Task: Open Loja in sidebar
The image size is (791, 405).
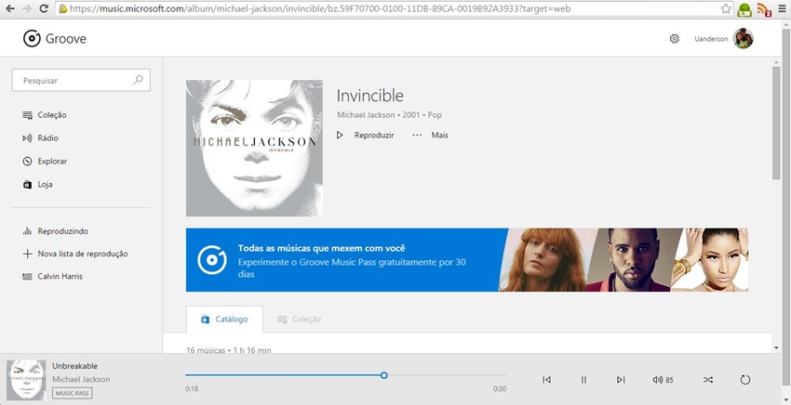Action: tap(37, 184)
